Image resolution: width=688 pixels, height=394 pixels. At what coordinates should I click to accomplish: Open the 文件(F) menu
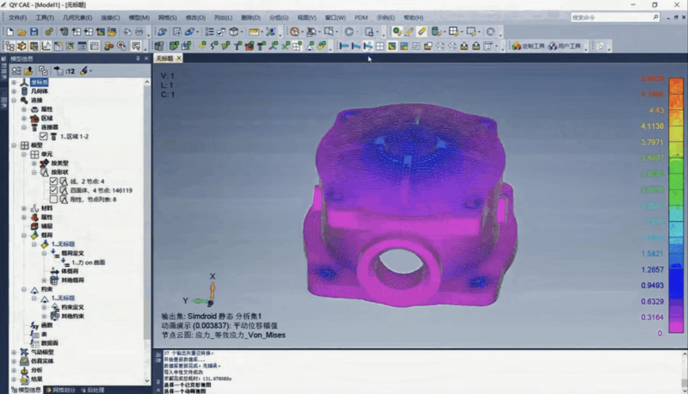coord(17,17)
